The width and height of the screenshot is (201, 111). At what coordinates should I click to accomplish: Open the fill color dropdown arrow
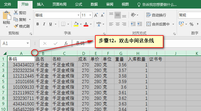pyautogui.click(x=81, y=24)
